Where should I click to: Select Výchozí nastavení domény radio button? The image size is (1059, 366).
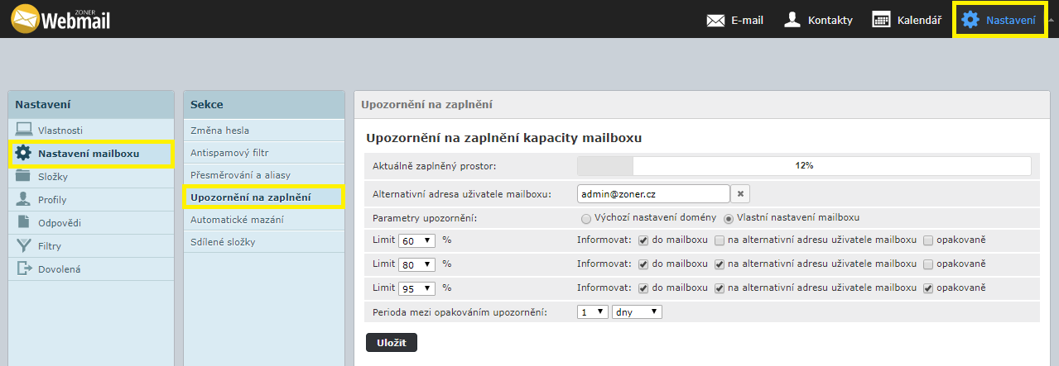(x=586, y=219)
